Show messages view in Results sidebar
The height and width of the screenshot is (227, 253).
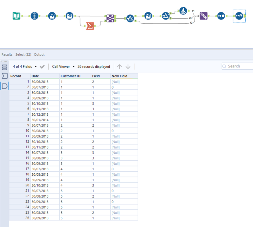click(5, 67)
